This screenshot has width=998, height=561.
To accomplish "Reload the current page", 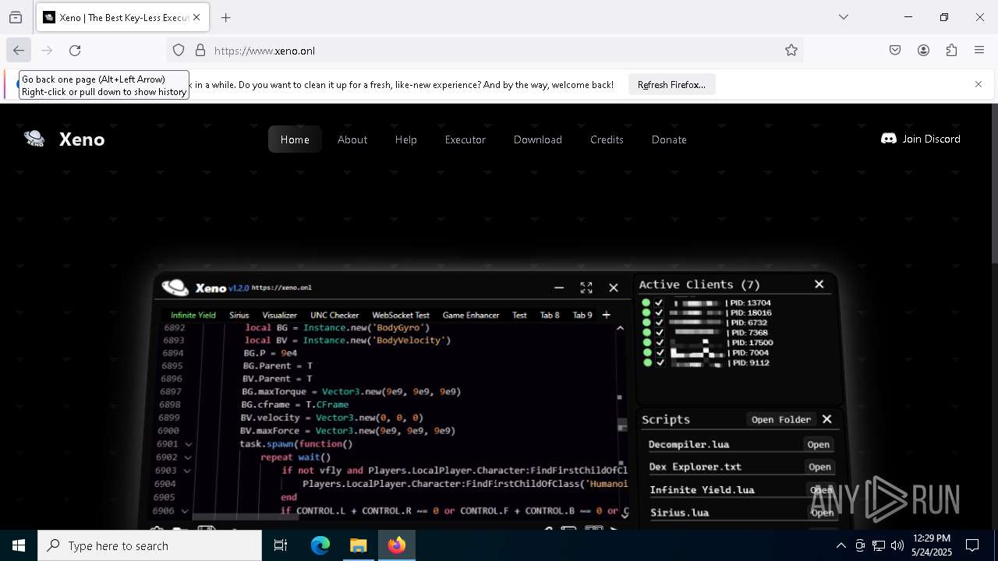I will pyautogui.click(x=75, y=51).
